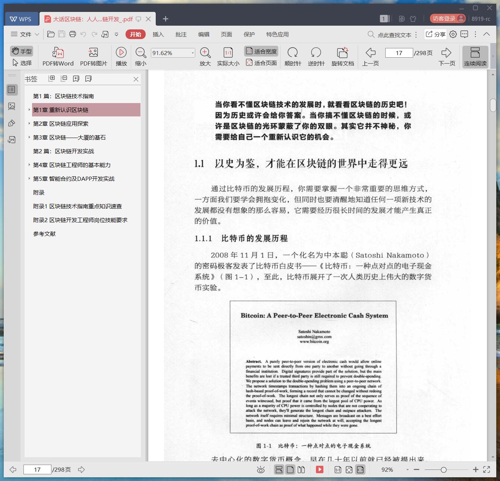The width and height of the screenshot is (500, 481).
Task: Expand the 第3章 区块链——大厦的基石 bookmark
Action: tap(29, 137)
